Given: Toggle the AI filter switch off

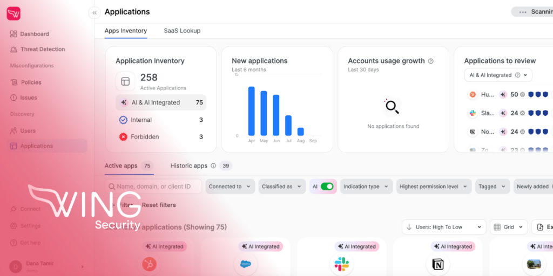Looking at the screenshot, I should tap(327, 187).
